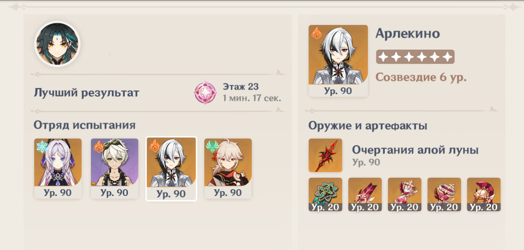Click the pink star floor medal icon
This screenshot has height=250, width=524.
tap(205, 92)
